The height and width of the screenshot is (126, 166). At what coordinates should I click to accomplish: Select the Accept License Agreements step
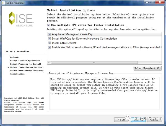coord(25,61)
